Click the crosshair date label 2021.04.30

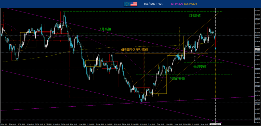point(215,124)
